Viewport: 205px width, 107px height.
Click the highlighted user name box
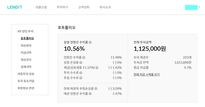[191, 7]
